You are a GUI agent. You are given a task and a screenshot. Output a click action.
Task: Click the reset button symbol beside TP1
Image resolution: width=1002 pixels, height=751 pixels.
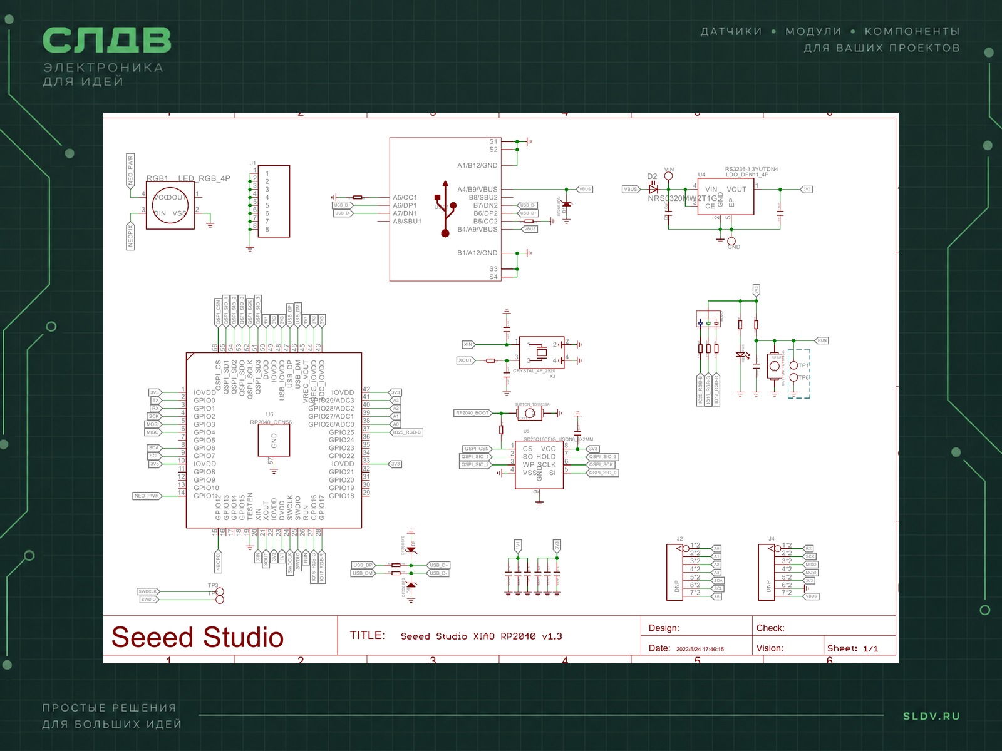tap(775, 366)
